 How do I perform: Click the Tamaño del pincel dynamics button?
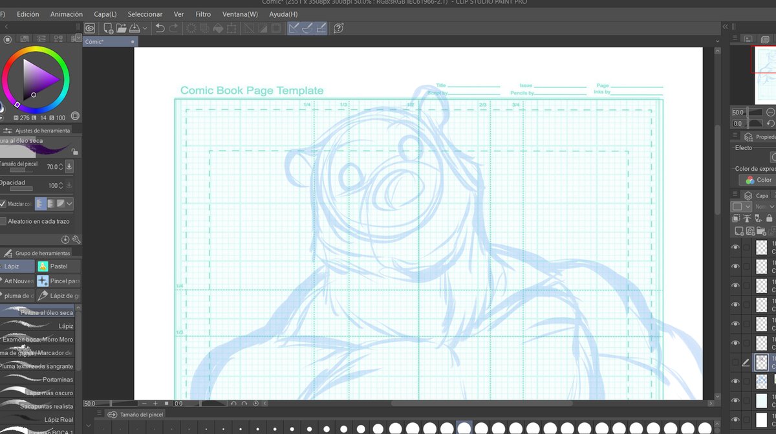pyautogui.click(x=69, y=167)
